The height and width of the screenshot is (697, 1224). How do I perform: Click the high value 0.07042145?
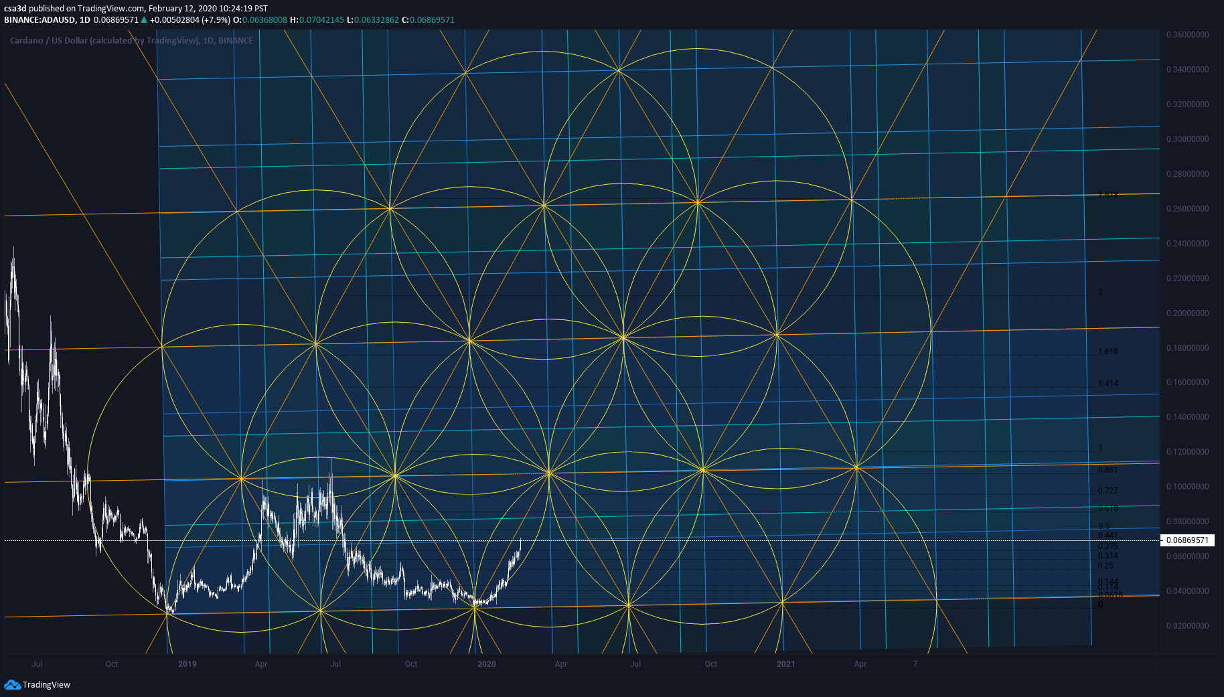click(321, 19)
